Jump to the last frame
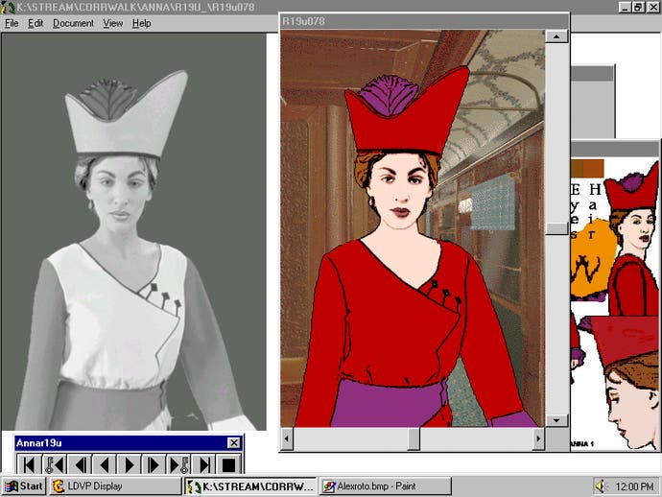The image size is (662, 497). coord(203,465)
